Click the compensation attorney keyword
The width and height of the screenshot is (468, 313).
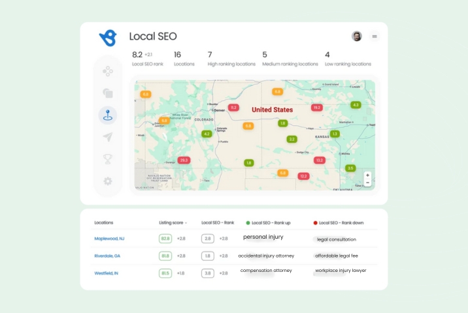click(x=266, y=271)
